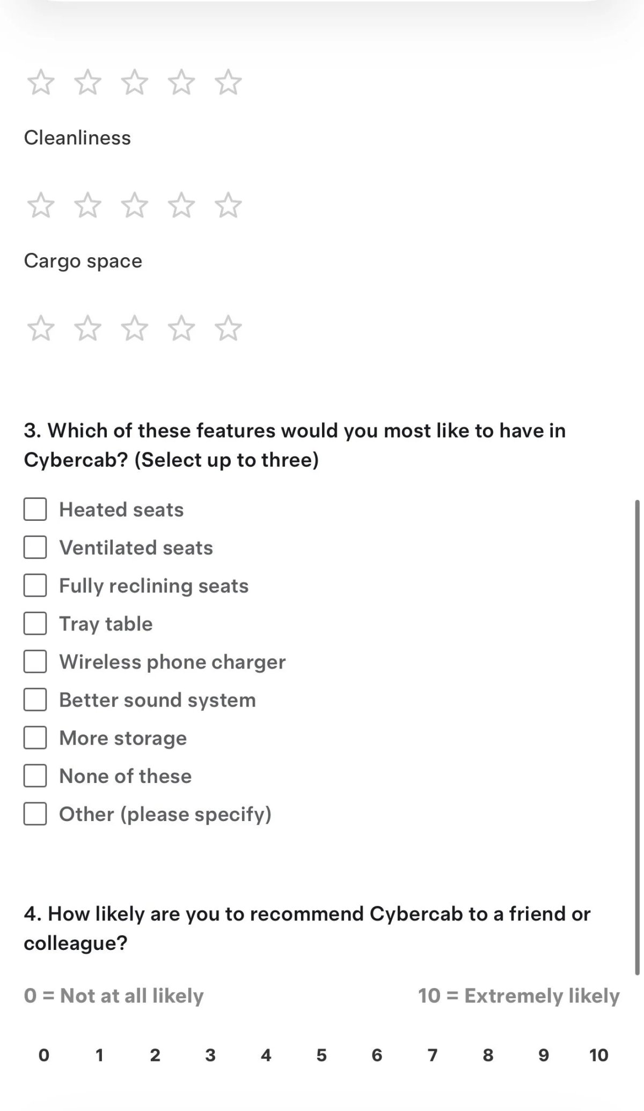The width and height of the screenshot is (644, 1111).
Task: Give Cargo space a two-star rating
Action: [87, 328]
